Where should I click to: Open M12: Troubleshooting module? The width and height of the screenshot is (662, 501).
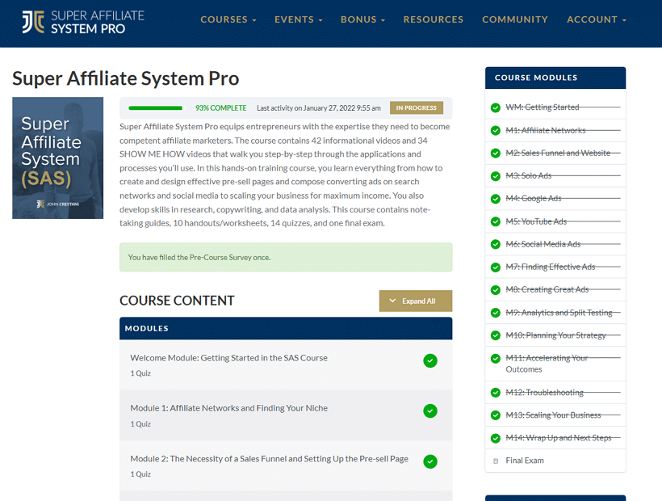click(x=545, y=393)
